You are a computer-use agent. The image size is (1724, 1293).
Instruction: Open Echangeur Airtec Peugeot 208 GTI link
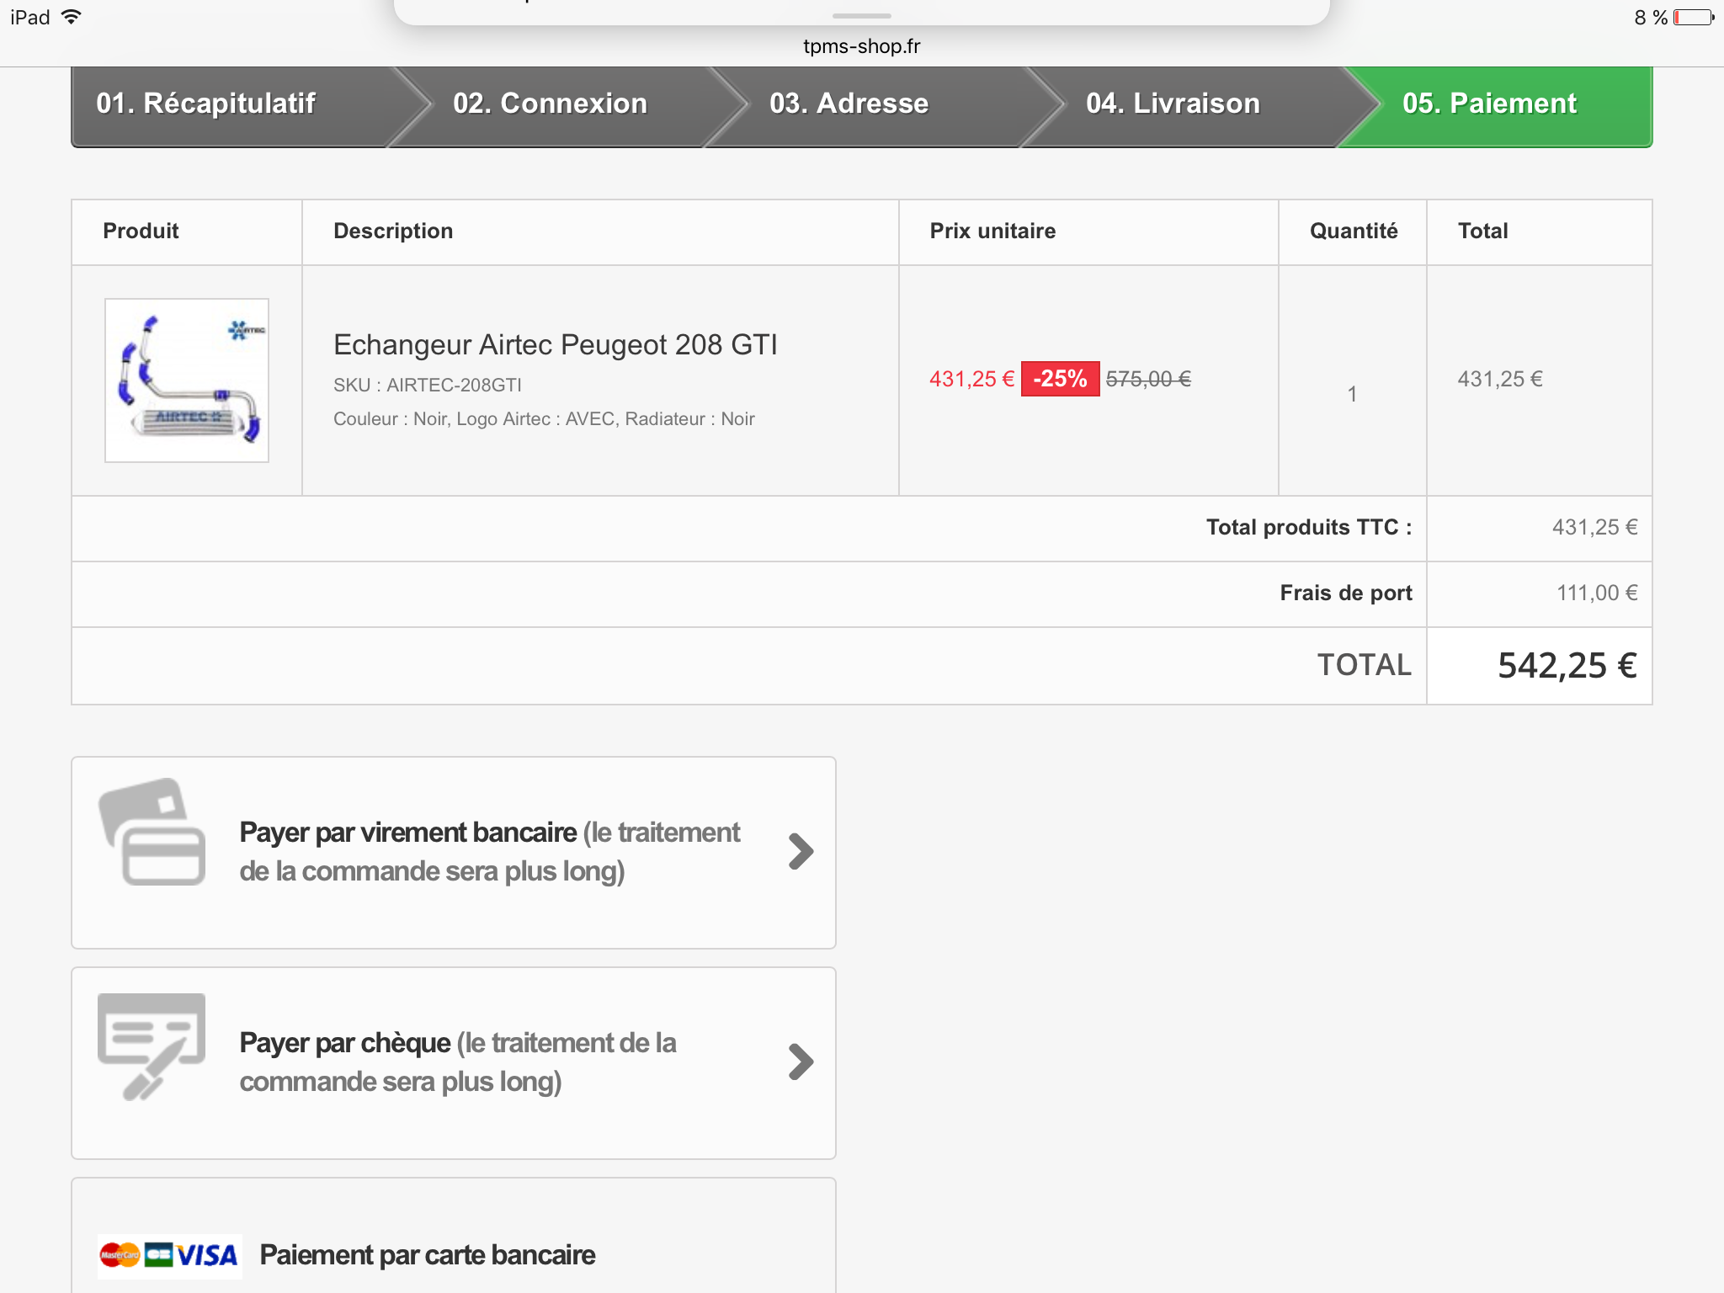pyautogui.click(x=556, y=345)
